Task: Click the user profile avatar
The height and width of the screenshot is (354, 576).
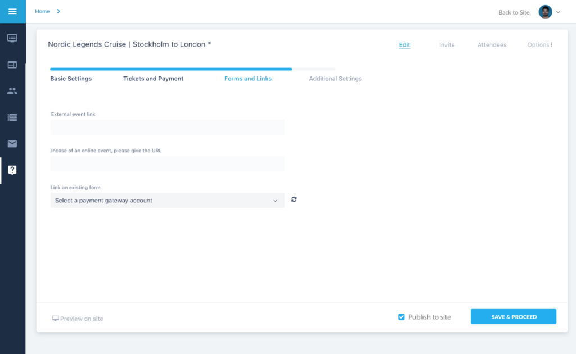Action: click(545, 12)
